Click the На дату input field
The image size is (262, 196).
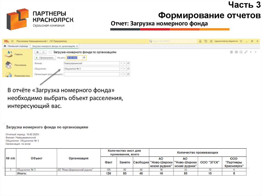coord(74,57)
